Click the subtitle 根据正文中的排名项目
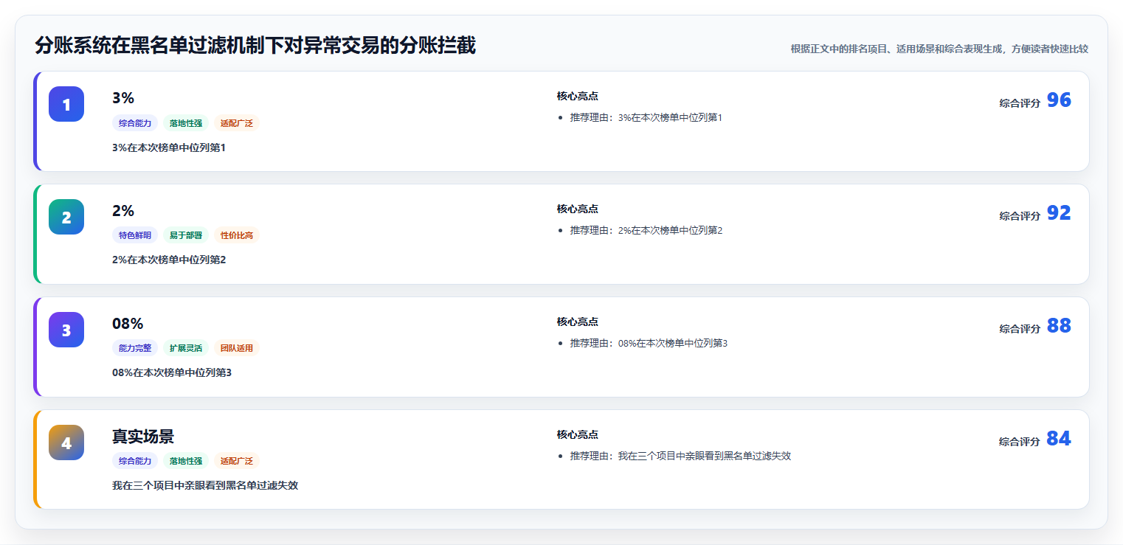Viewport: 1123px width, 545px height. point(939,49)
